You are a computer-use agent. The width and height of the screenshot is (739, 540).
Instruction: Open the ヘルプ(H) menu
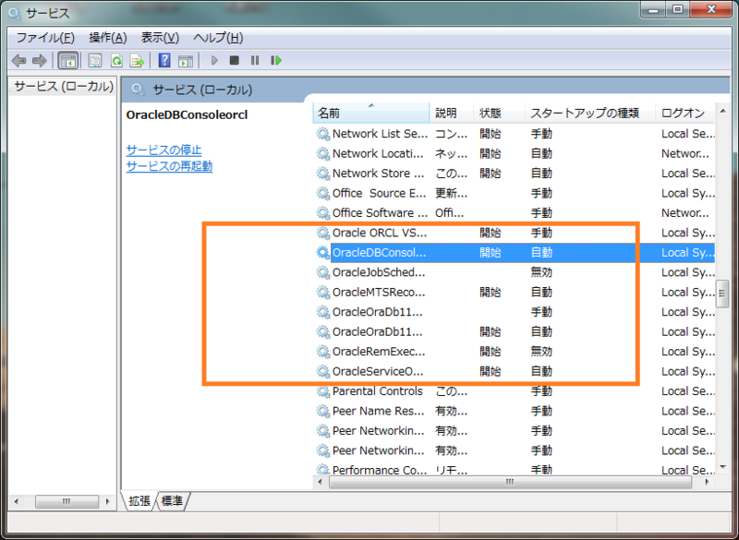click(x=218, y=38)
